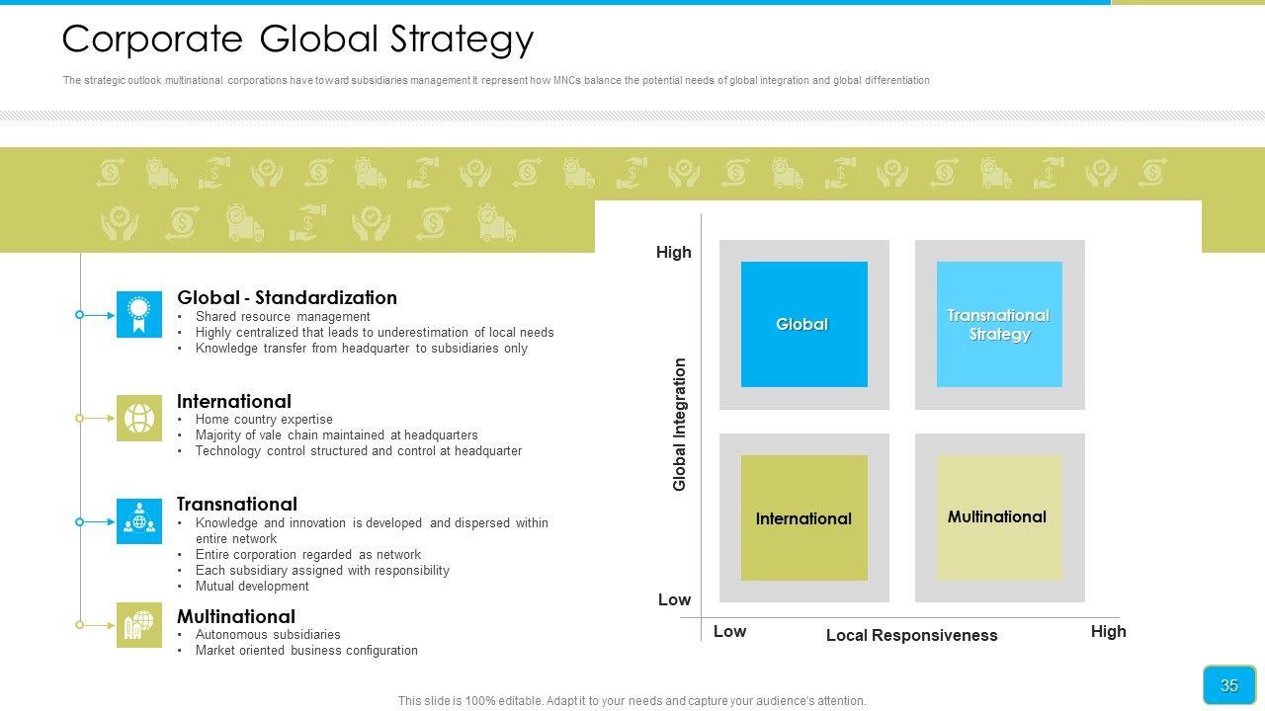Click the International heading in the bullet list
This screenshot has width=1265, height=711.
[234, 401]
